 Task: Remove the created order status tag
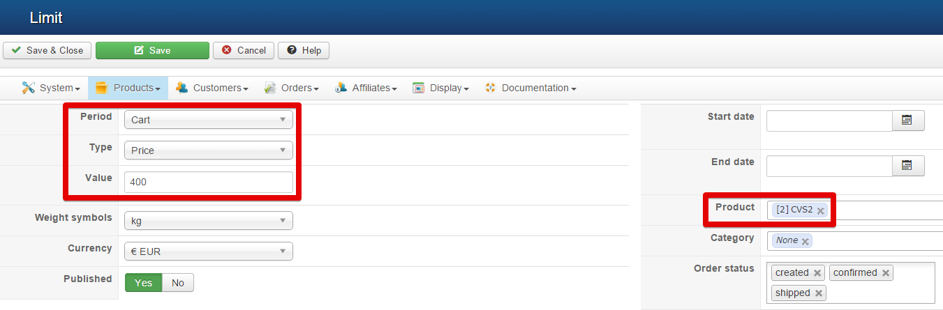click(x=817, y=273)
